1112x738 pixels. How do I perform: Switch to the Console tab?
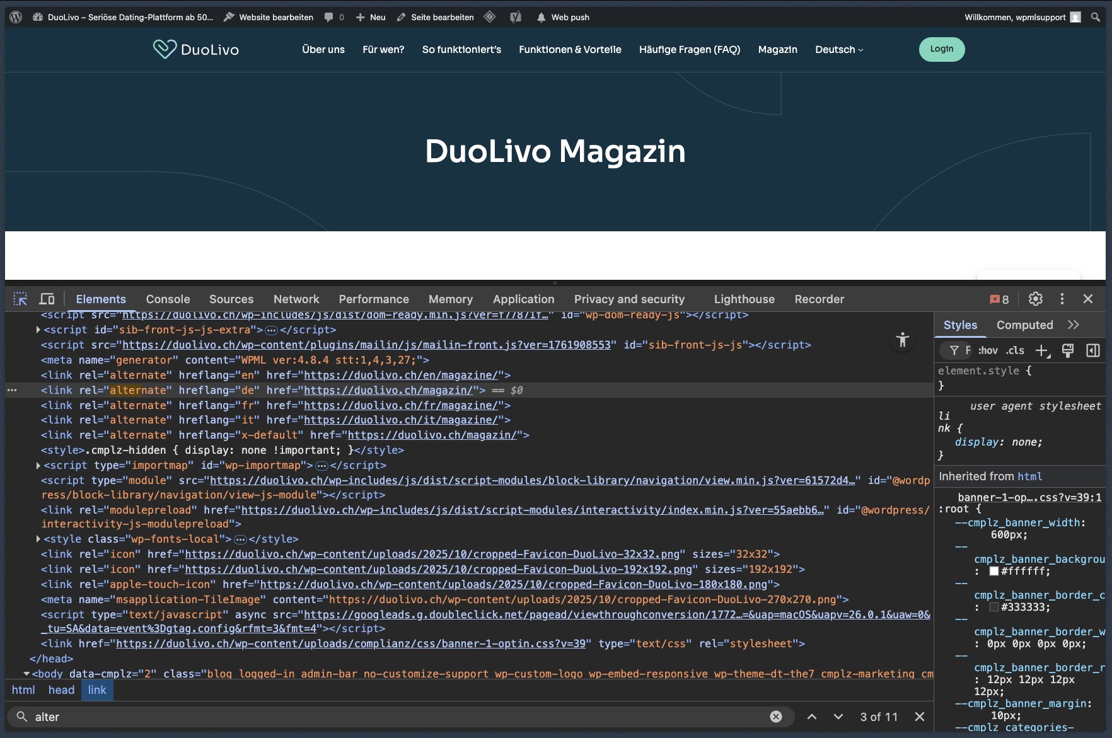(x=168, y=299)
